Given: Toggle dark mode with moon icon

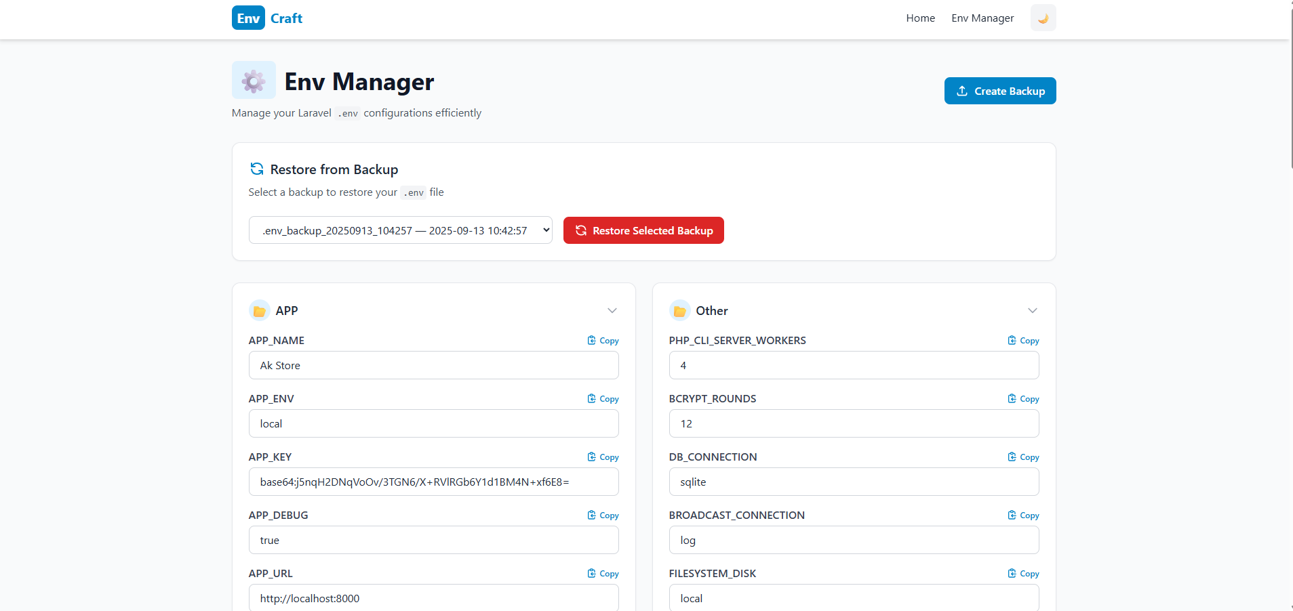Looking at the screenshot, I should 1043,18.
